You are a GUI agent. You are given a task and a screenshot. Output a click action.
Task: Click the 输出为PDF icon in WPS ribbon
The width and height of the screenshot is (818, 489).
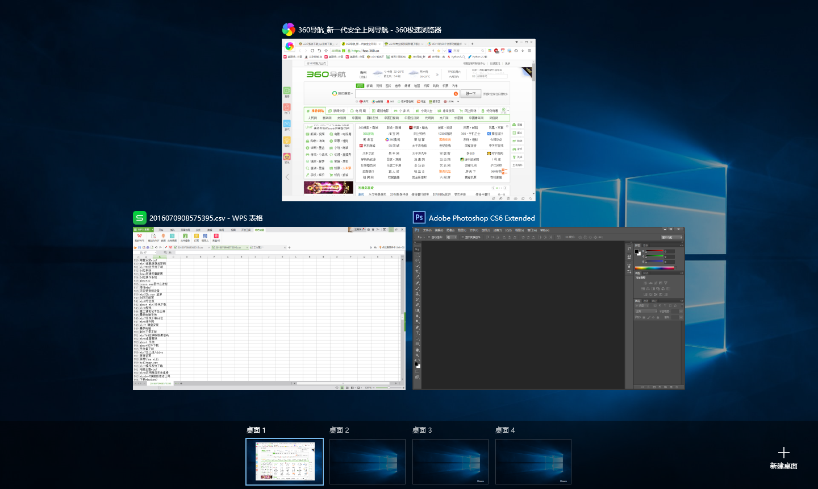tap(153, 237)
